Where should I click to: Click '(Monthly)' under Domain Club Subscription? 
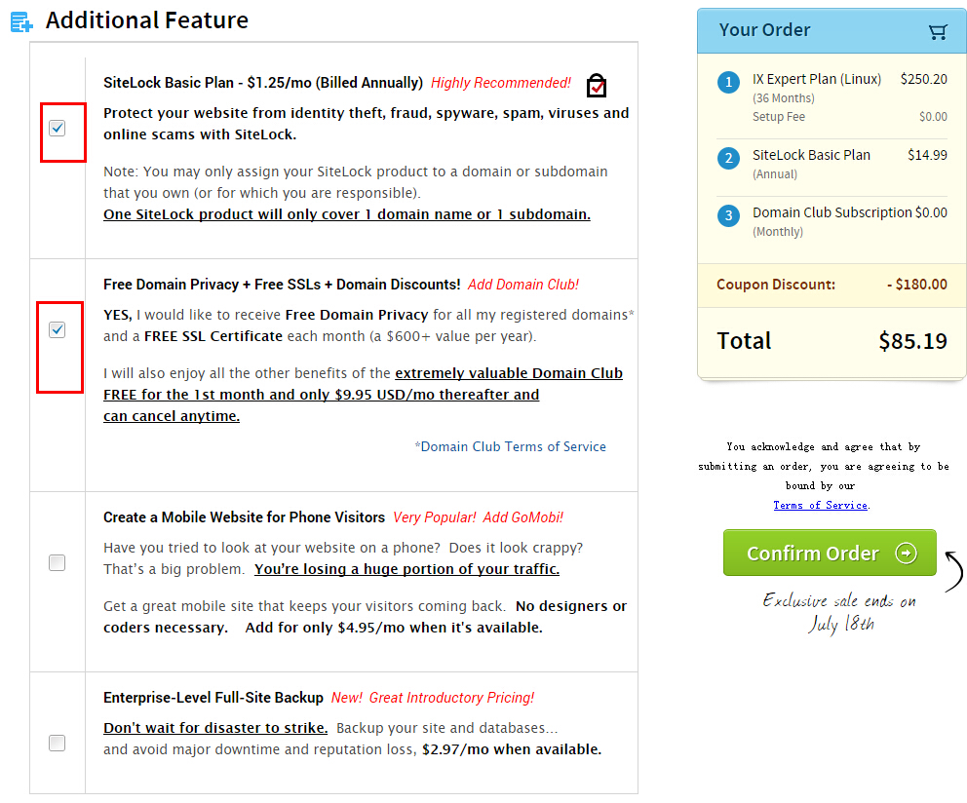tap(778, 232)
